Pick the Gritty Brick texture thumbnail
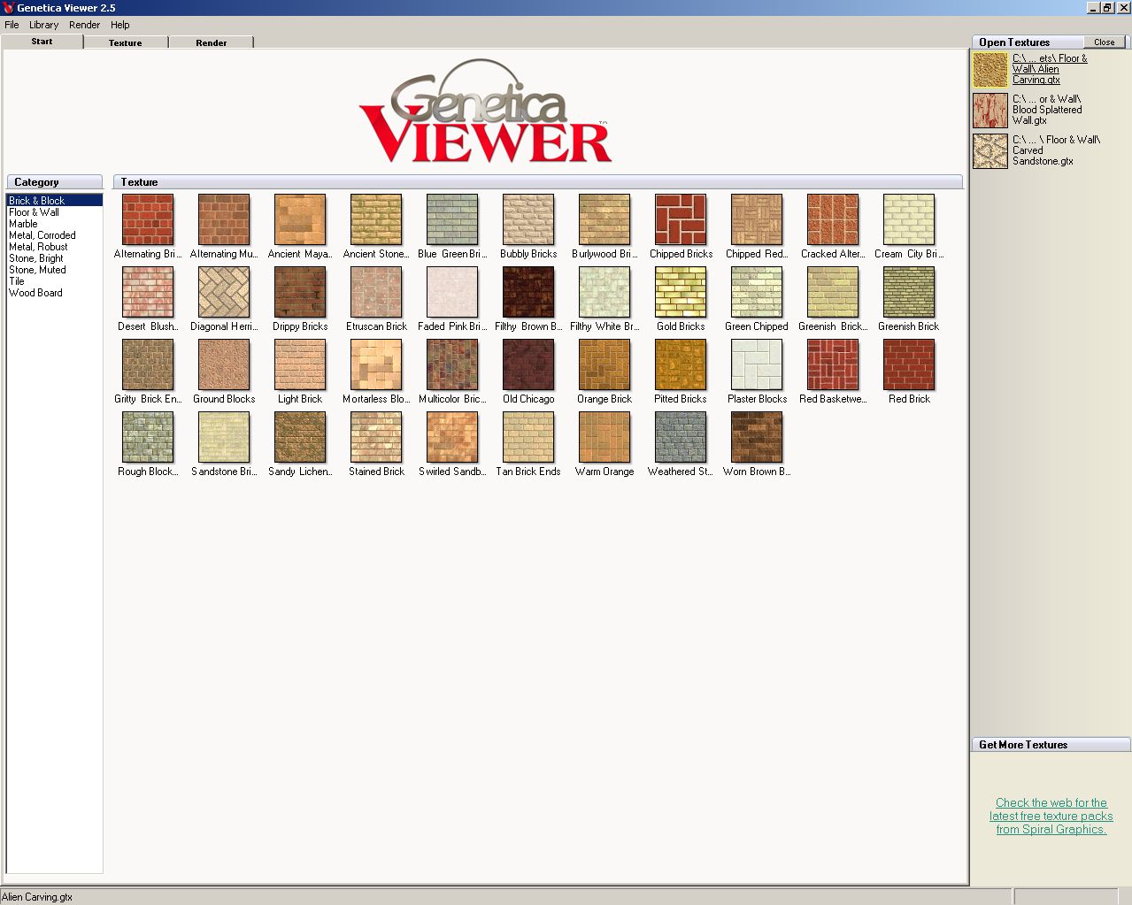 click(x=148, y=364)
